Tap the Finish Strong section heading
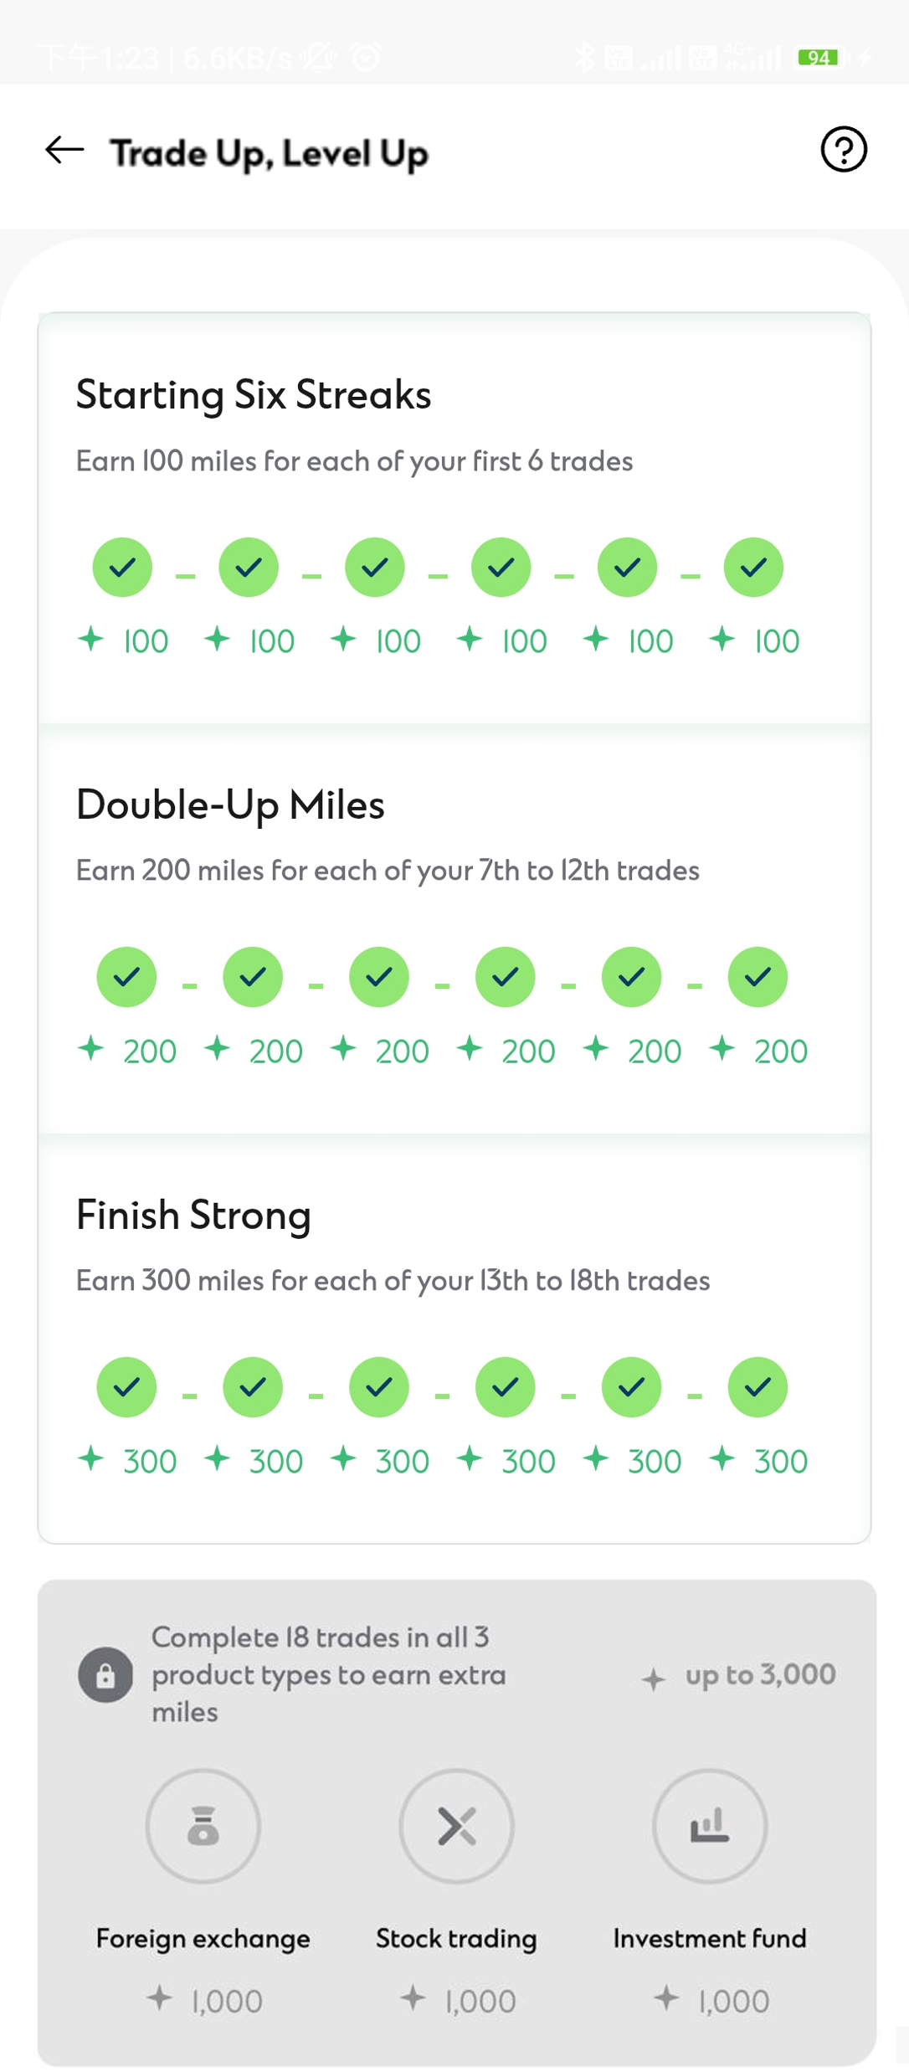909x2072 pixels. pyautogui.click(x=193, y=1215)
